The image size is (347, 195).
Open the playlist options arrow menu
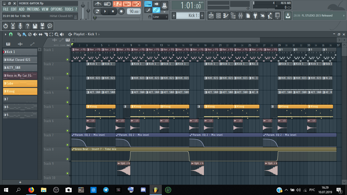click(x=6, y=34)
